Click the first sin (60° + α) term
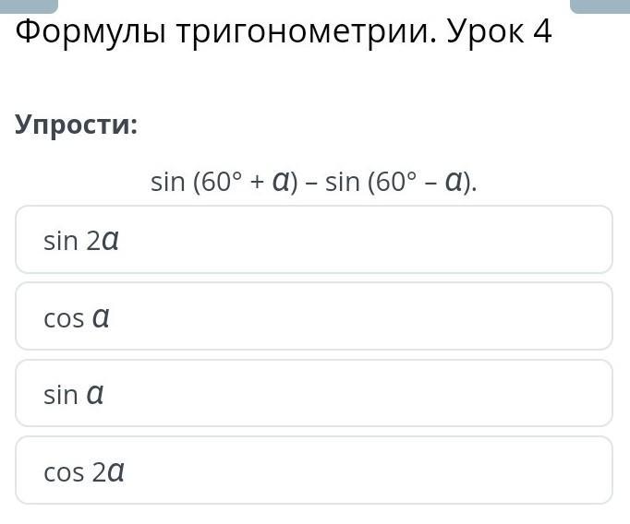This screenshot has width=630, height=524. pyautogui.click(x=224, y=182)
